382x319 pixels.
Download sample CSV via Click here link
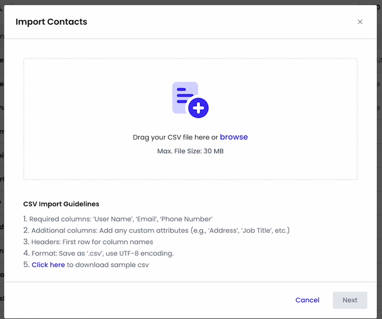[48, 265]
